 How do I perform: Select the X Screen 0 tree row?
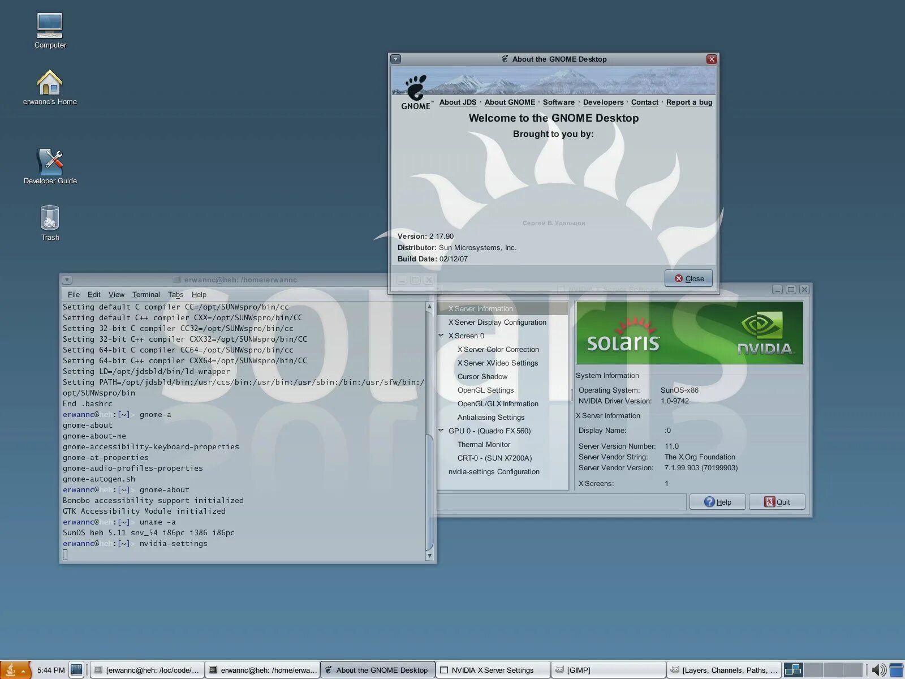click(x=503, y=336)
